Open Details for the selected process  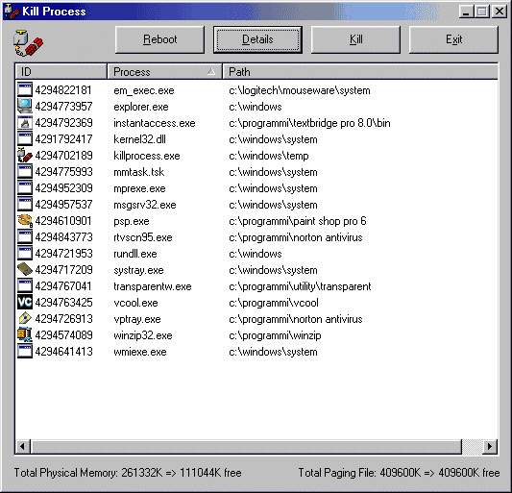[257, 39]
